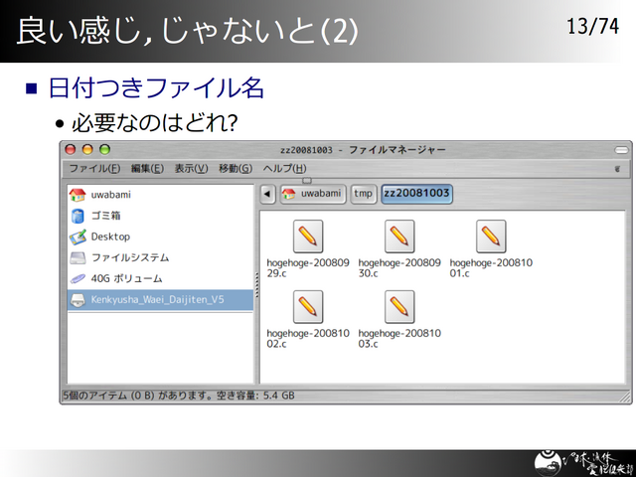This screenshot has width=636, height=477.
Task: Open ファイルシステム in the sidebar
Action: click(x=129, y=257)
